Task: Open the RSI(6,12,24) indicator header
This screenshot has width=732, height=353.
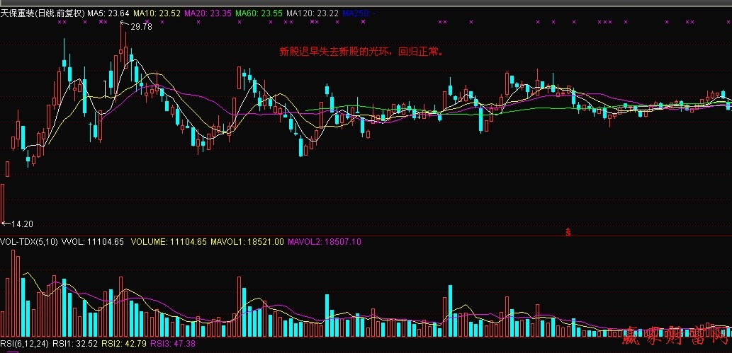Action: tap(25, 344)
